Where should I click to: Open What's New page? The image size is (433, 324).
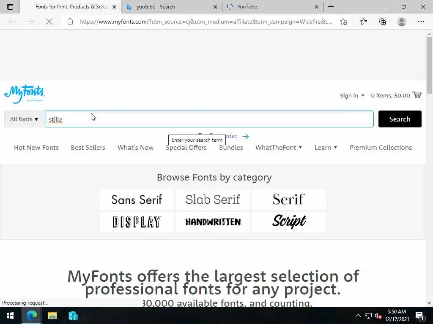(135, 147)
